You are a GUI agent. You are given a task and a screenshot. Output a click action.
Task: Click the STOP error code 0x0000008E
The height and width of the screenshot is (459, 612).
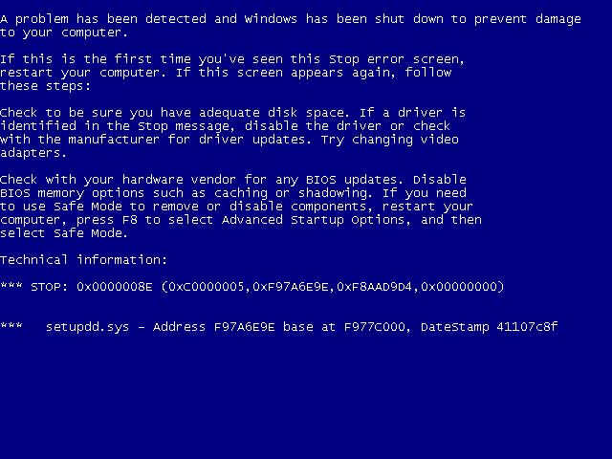pos(115,287)
